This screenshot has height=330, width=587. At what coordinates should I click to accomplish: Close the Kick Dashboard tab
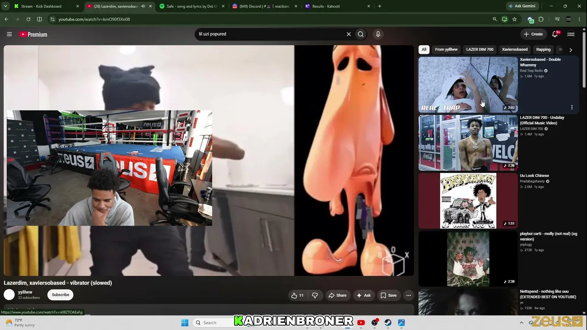point(78,6)
